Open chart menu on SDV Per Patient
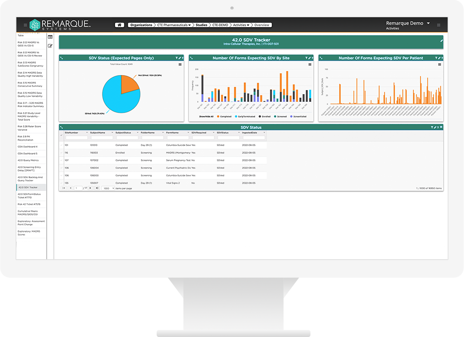 [439, 65]
